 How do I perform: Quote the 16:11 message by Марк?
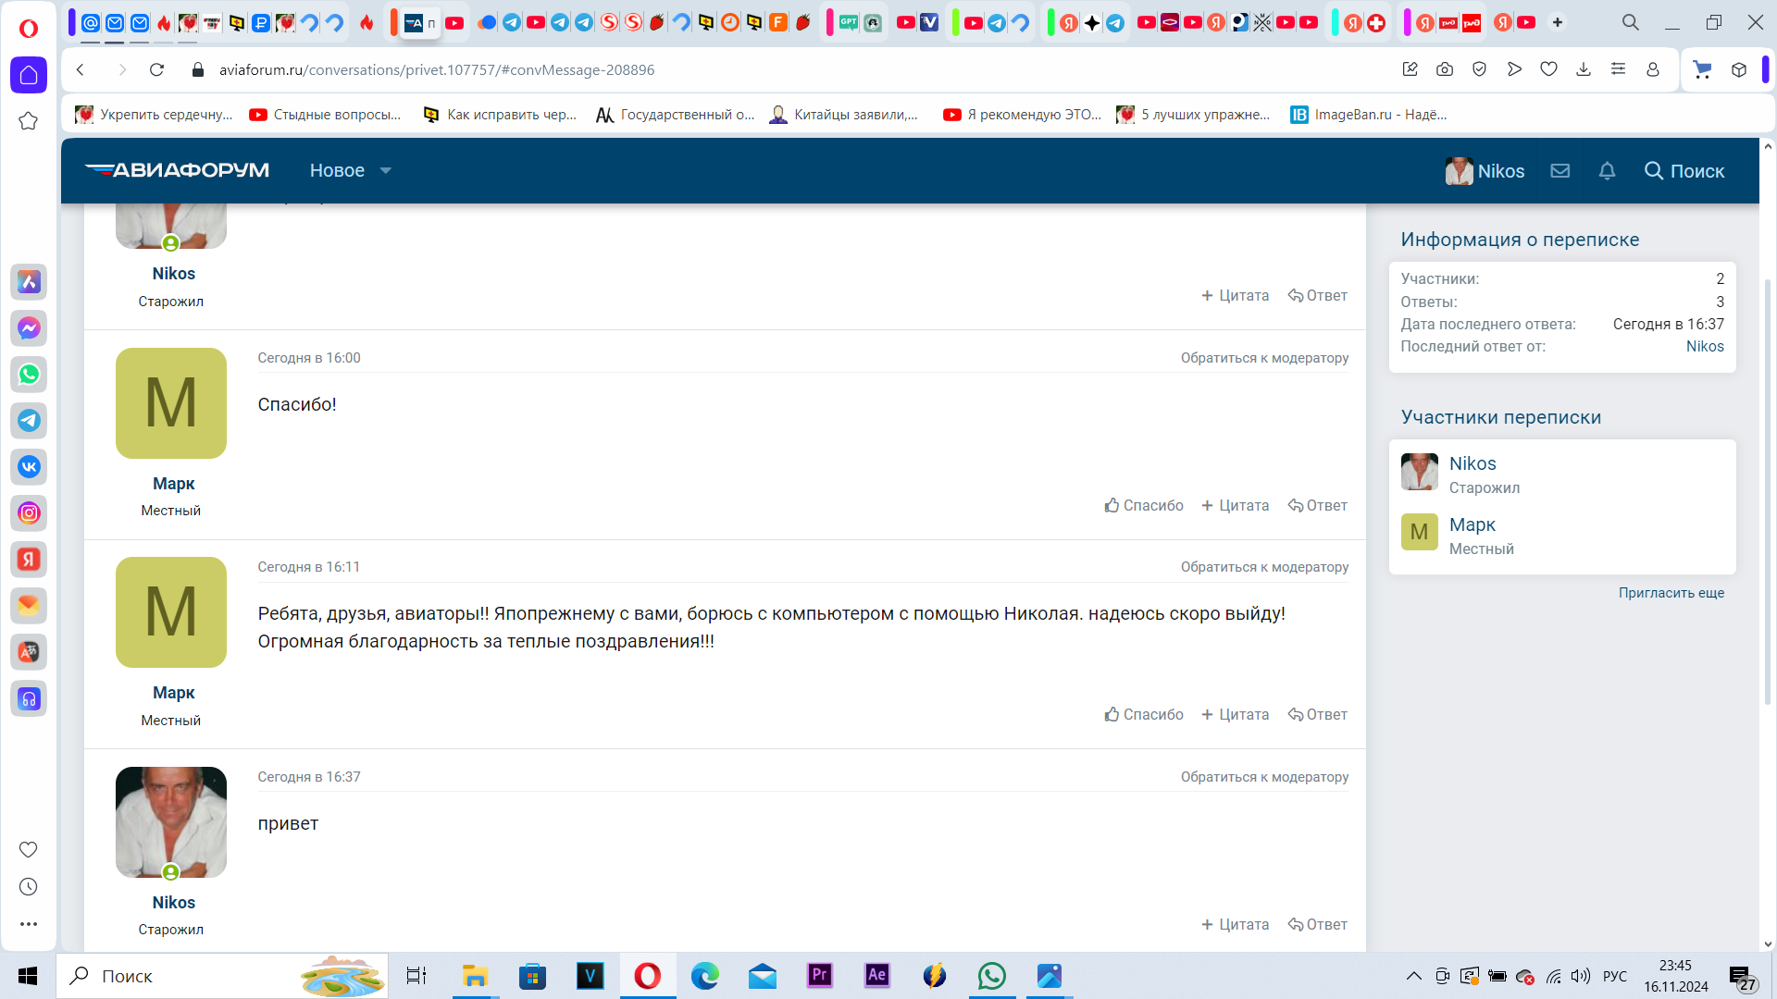tap(1235, 714)
